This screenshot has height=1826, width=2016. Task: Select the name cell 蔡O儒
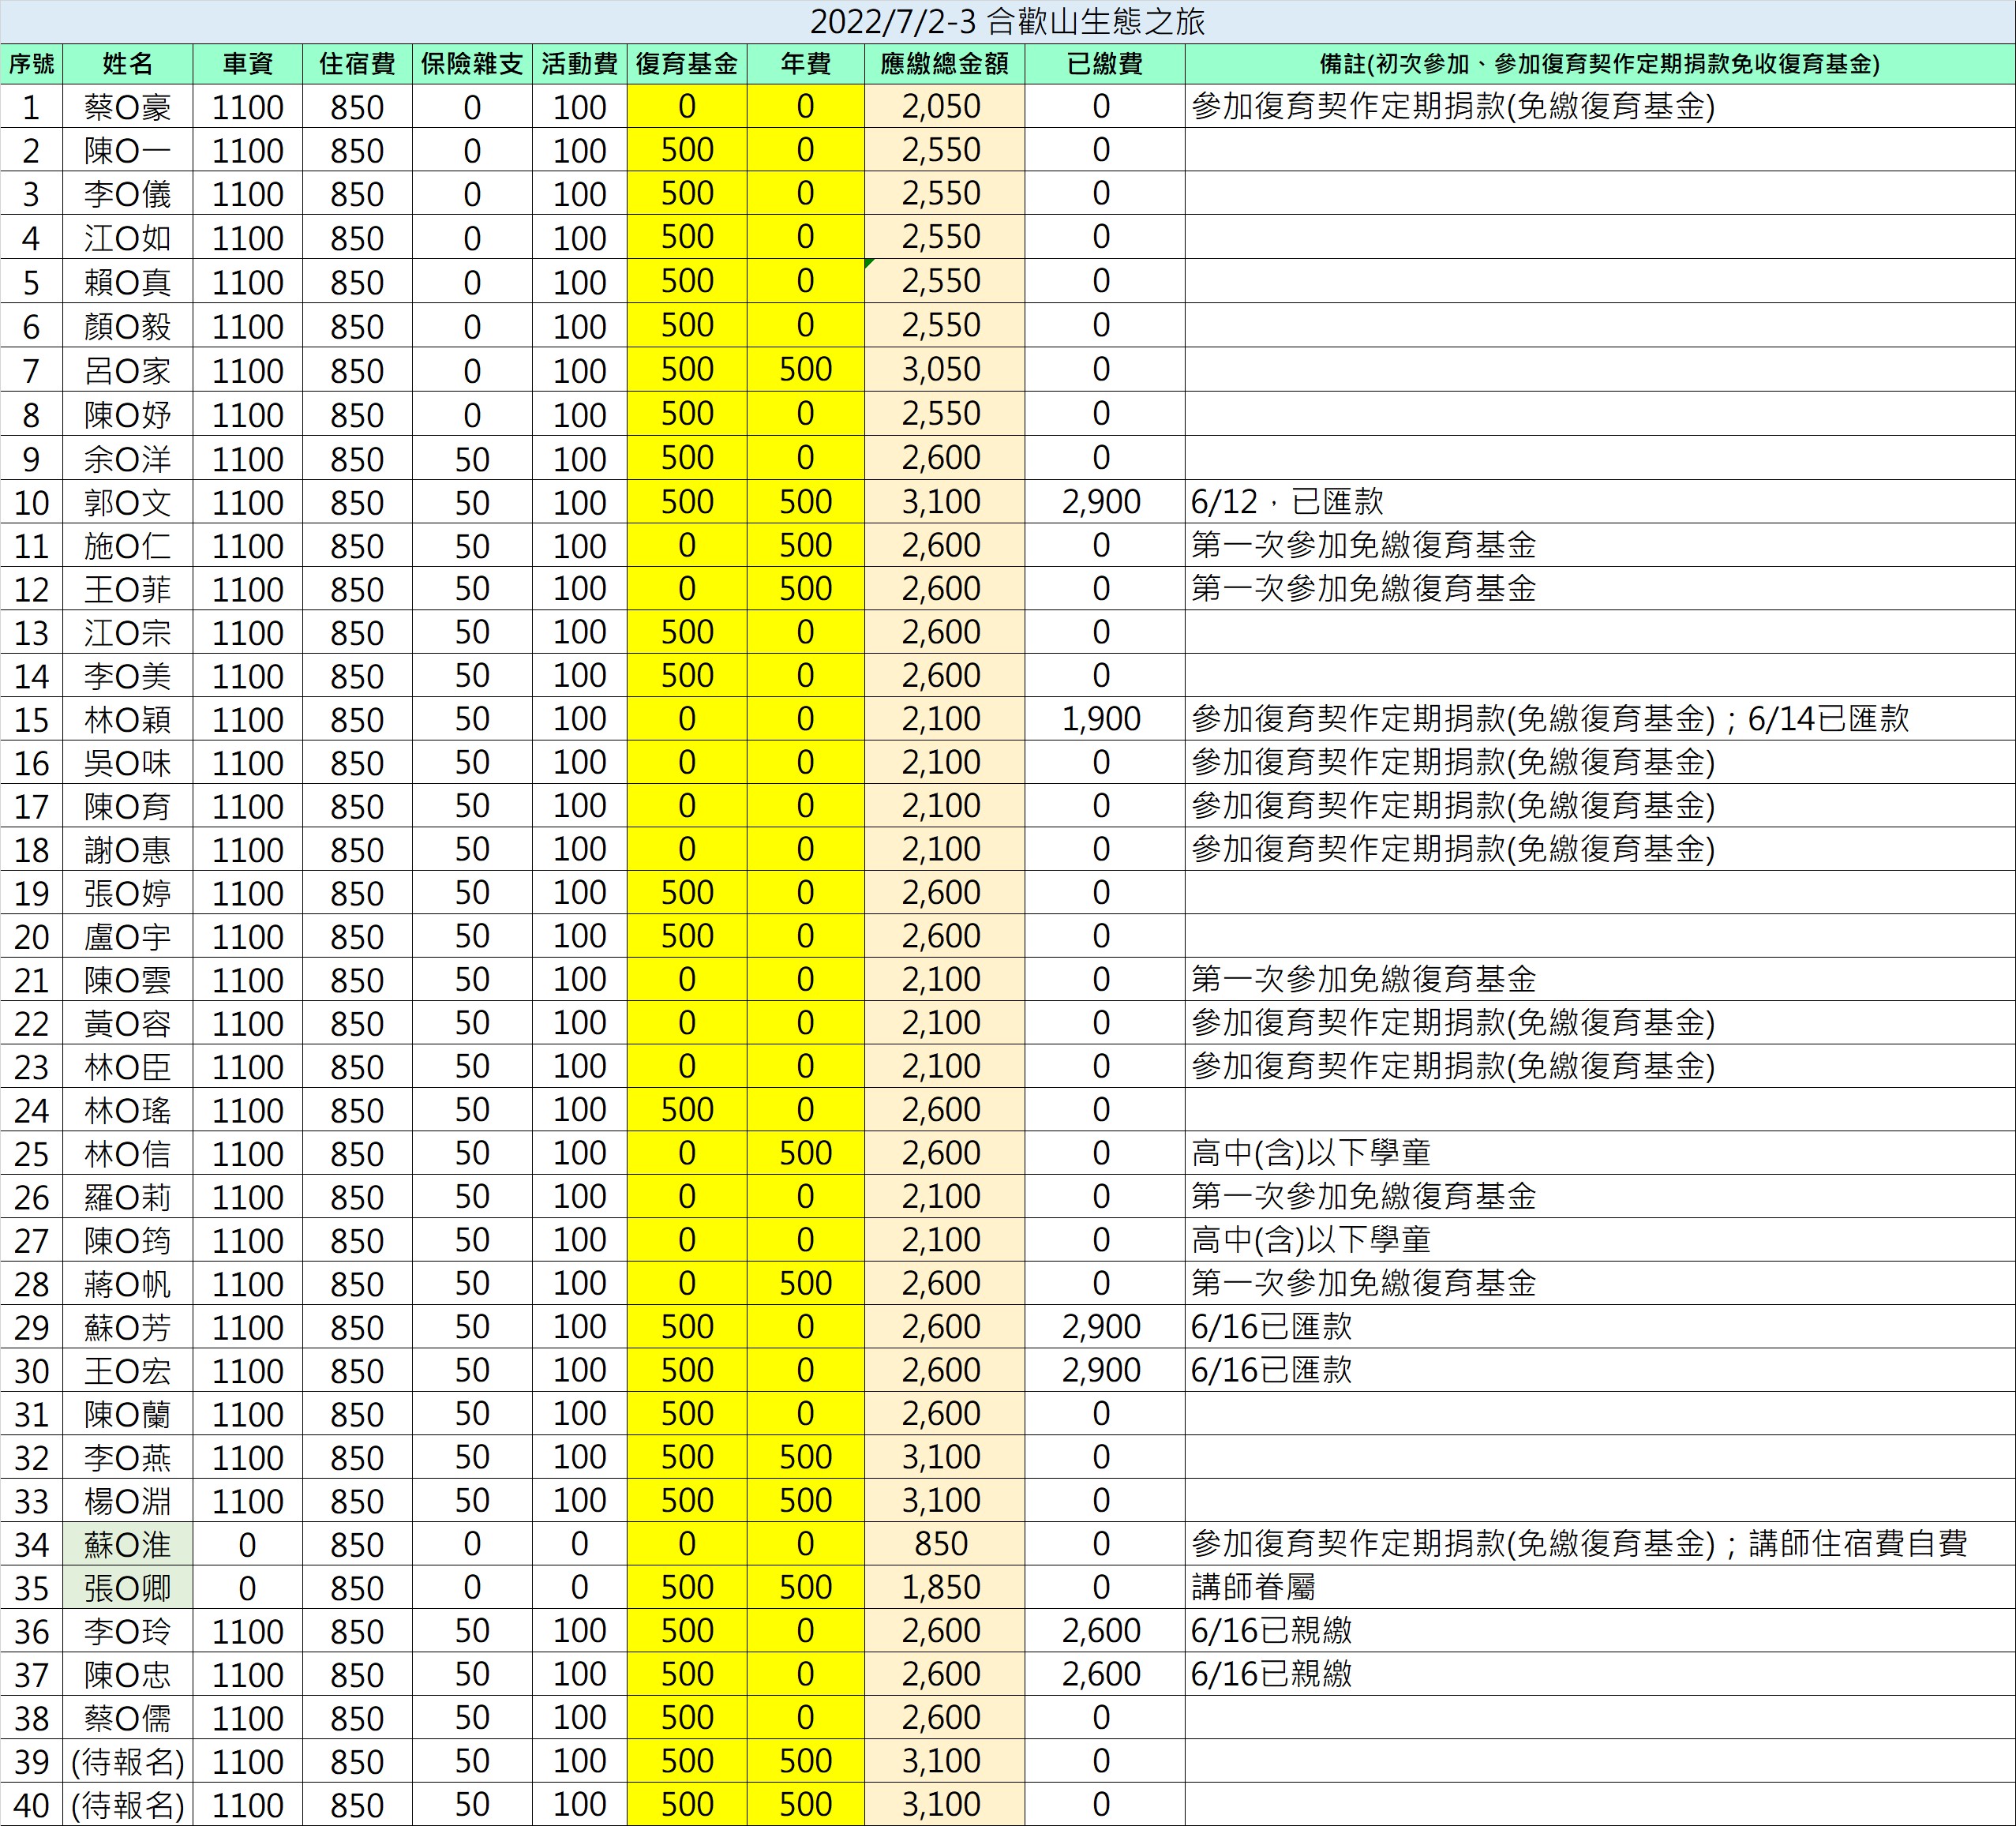coord(128,1718)
